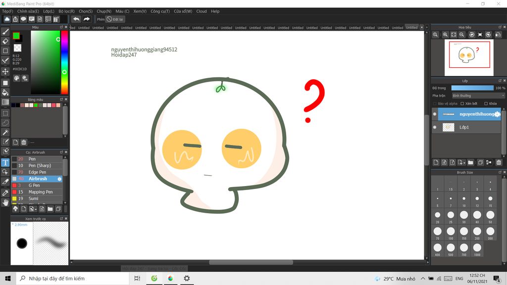Open the Pha trộn blend mode dropdown
The width and height of the screenshot is (507, 285).
pos(478,95)
